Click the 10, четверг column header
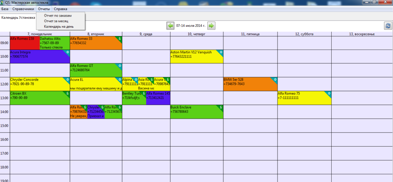 [x=197, y=34]
